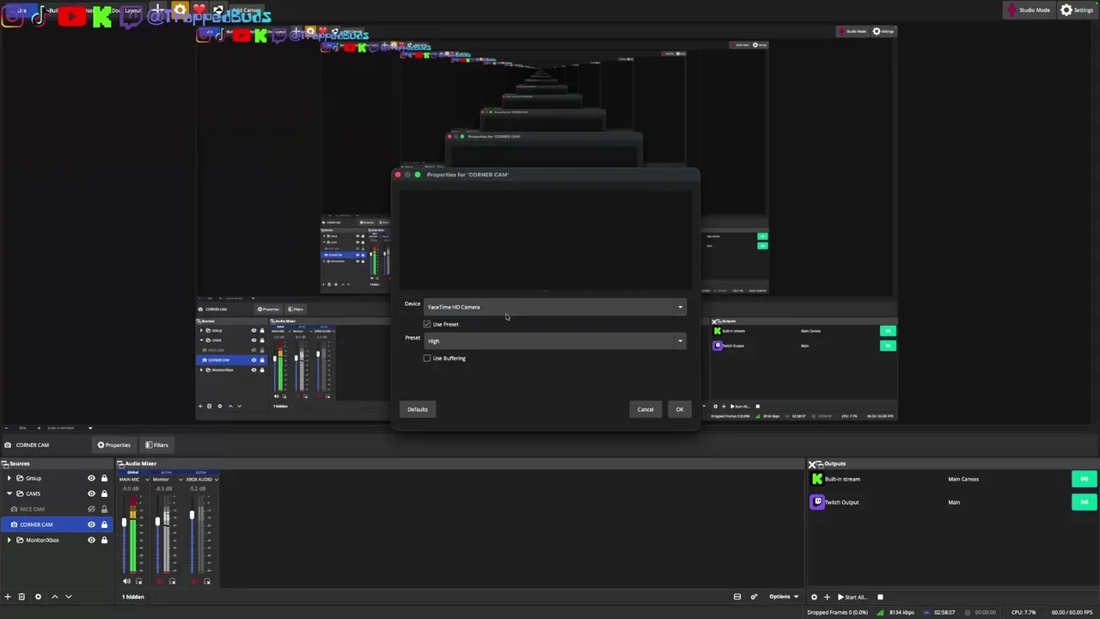Toggle Twitch Output broadcast button

click(x=1085, y=502)
